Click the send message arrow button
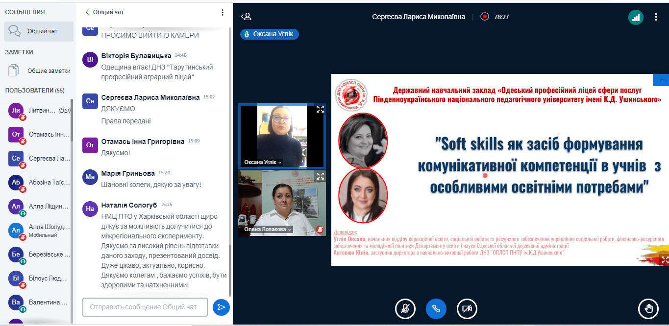The width and height of the screenshot is (669, 326). tap(221, 307)
